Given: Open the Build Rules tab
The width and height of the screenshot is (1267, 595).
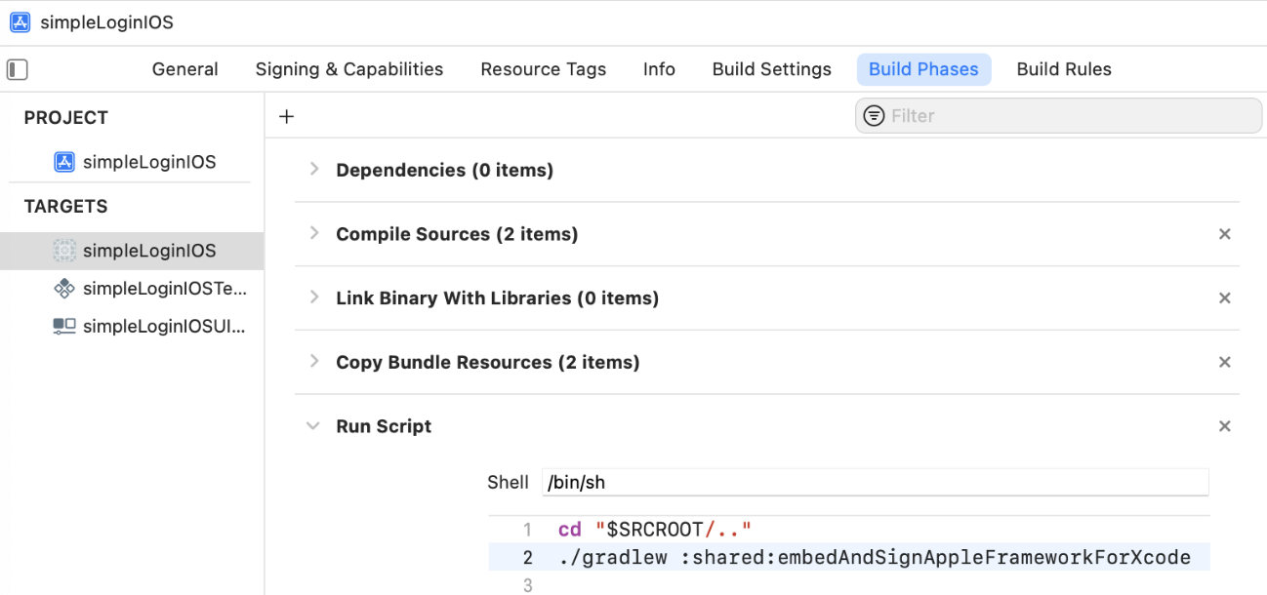Looking at the screenshot, I should tap(1064, 69).
